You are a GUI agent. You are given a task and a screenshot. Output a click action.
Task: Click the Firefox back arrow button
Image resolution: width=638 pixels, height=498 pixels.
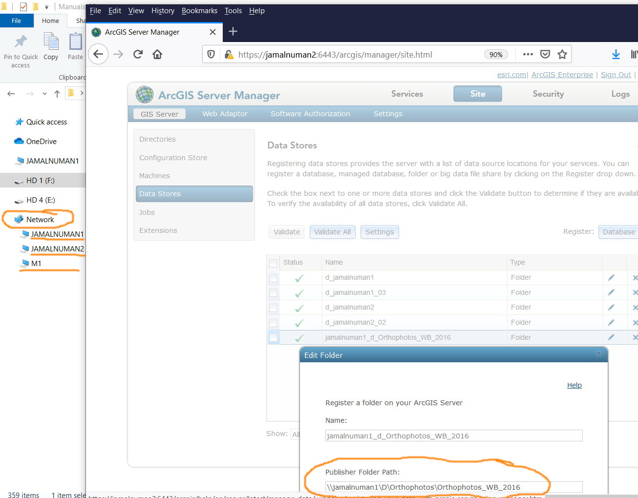point(98,54)
